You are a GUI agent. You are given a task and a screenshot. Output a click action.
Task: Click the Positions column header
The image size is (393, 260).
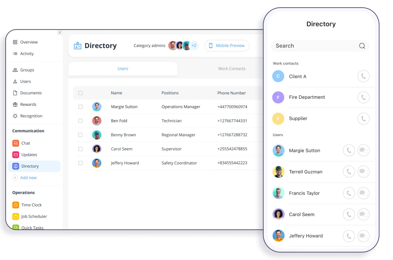point(170,93)
